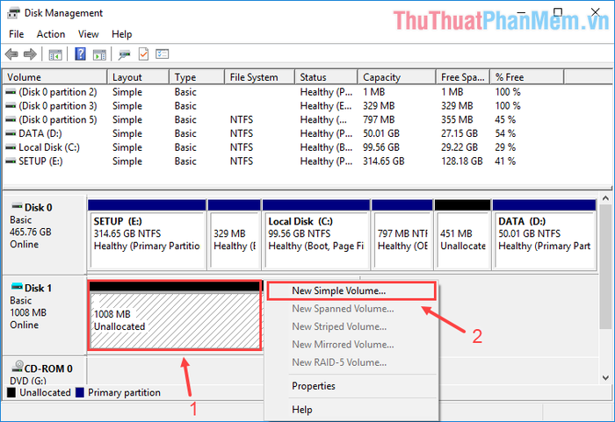Screen dimensions: 615x422
Task: Click the Disk 0 label in disk list
Action: [x=38, y=207]
